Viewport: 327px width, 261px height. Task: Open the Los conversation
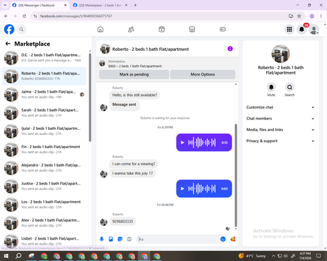(44, 204)
